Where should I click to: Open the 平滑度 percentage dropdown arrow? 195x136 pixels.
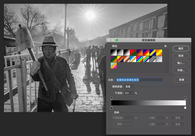132,93
